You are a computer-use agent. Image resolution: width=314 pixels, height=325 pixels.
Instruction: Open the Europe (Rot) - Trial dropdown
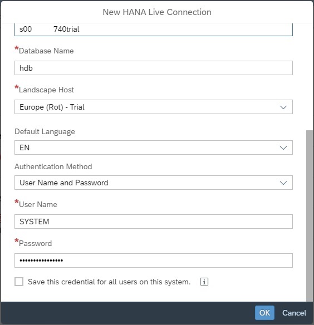154,107
